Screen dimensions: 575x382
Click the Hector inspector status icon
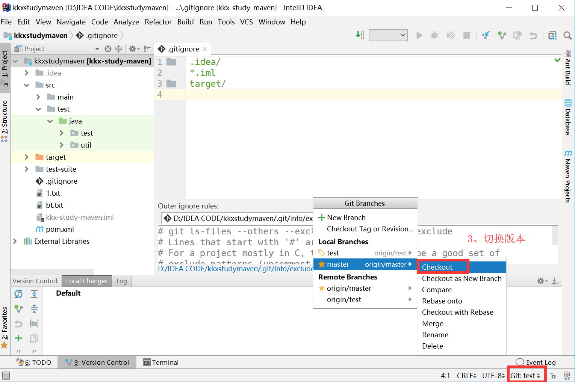click(x=567, y=376)
